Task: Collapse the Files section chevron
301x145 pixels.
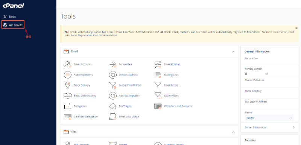Action: 233,132
